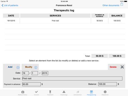Open the Consent checkmark tab
Viewport: 128px width, 96px height.
[x=37, y=93]
